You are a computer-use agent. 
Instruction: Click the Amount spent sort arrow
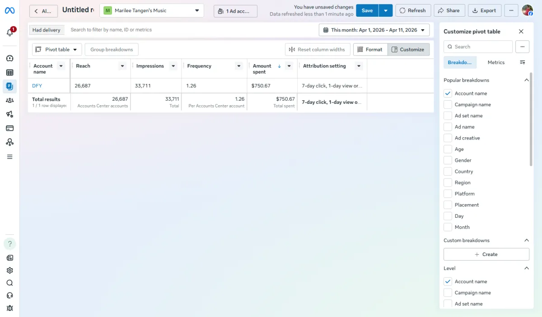click(279, 66)
